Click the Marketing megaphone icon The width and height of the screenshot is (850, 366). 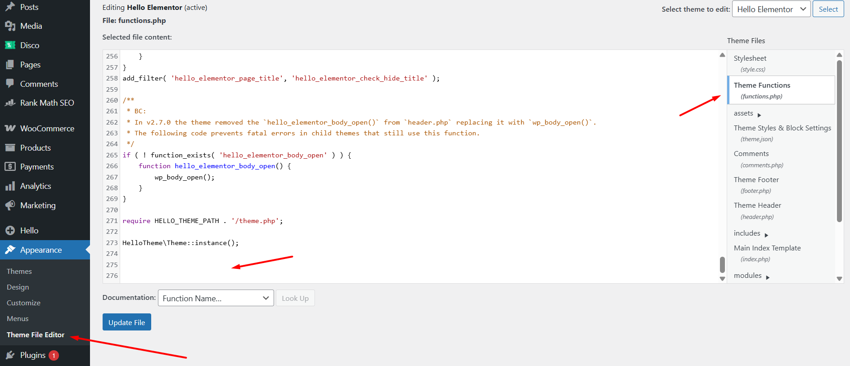click(10, 205)
